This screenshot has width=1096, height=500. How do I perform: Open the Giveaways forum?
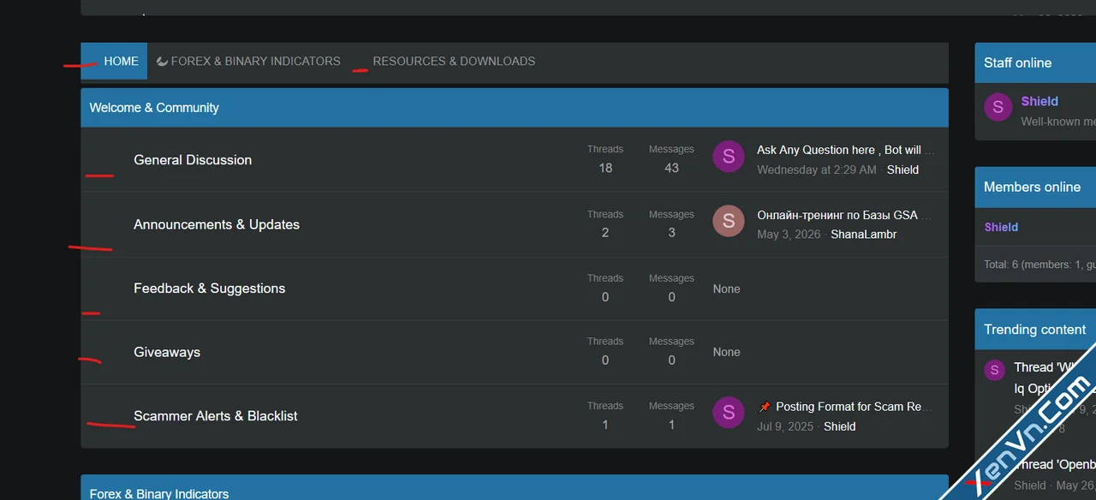pyautogui.click(x=167, y=352)
